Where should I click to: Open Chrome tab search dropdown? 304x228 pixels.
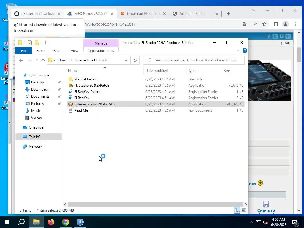[254, 10]
